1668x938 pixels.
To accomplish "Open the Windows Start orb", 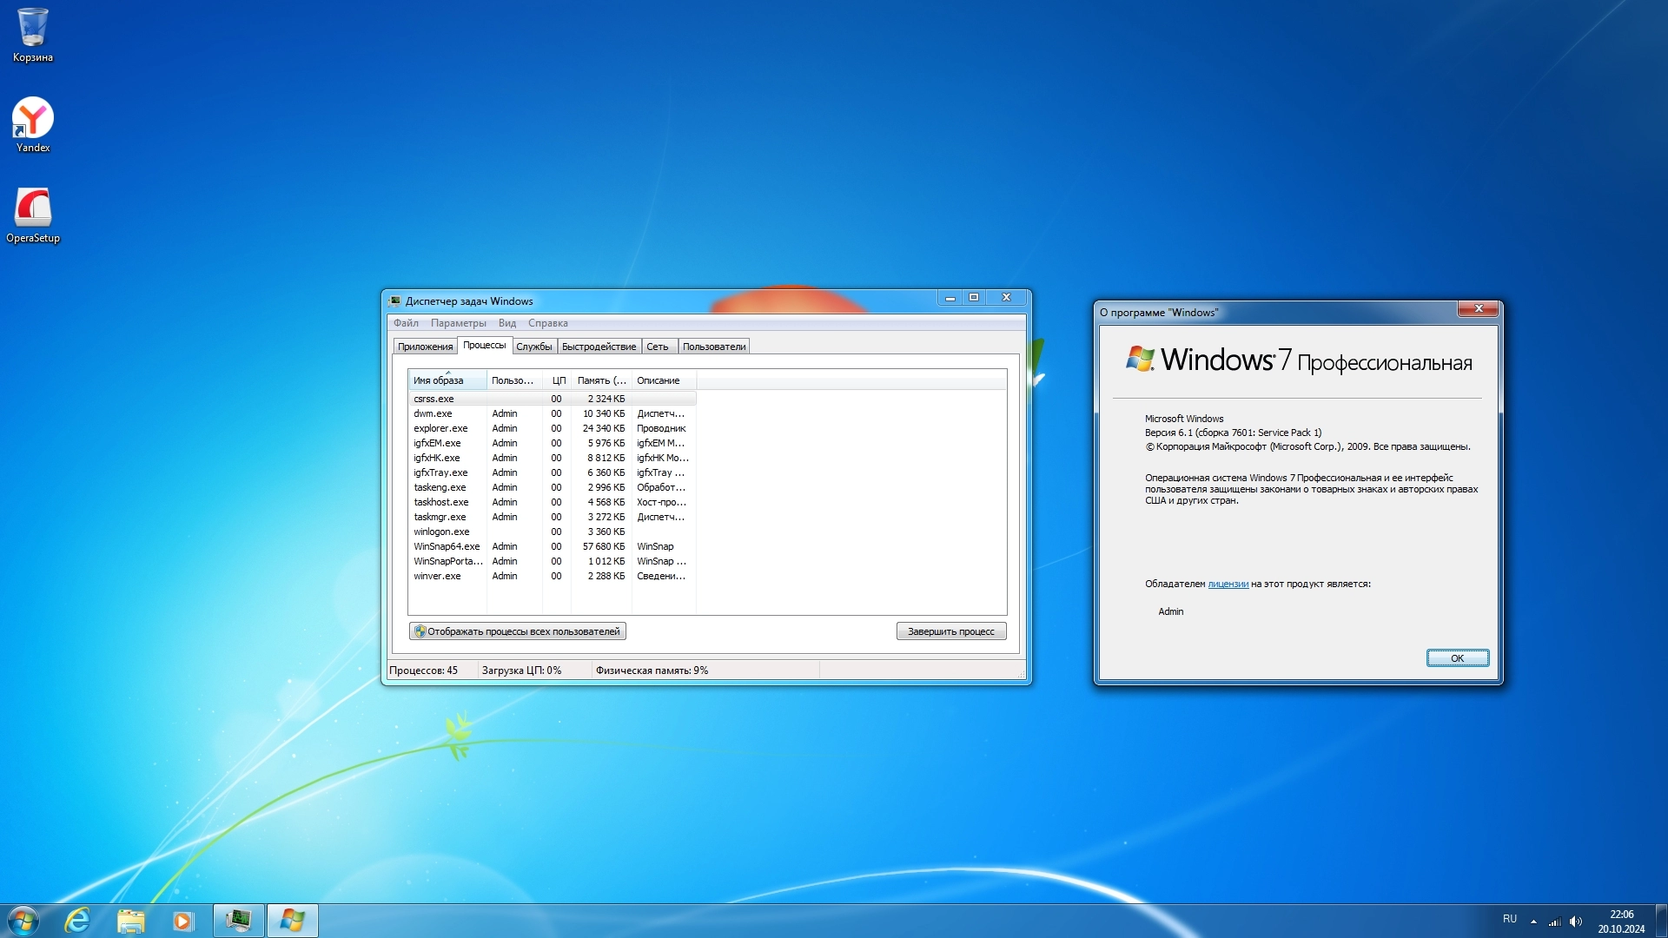I will [x=23, y=921].
